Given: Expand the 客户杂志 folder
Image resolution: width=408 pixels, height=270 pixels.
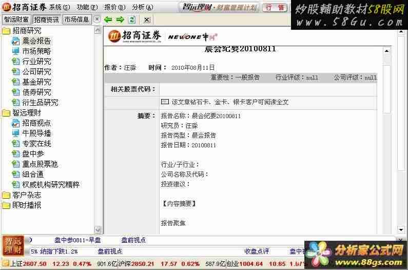Looking at the screenshot, I should click(x=6, y=195).
